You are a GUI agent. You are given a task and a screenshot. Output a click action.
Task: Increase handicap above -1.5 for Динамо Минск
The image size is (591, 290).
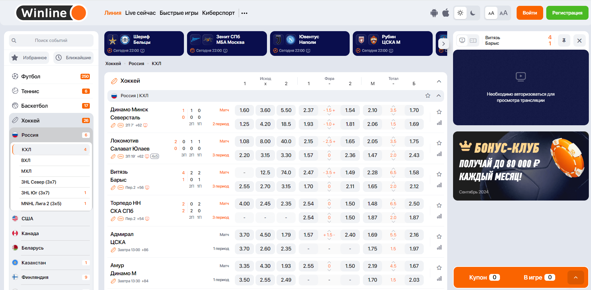click(329, 106)
